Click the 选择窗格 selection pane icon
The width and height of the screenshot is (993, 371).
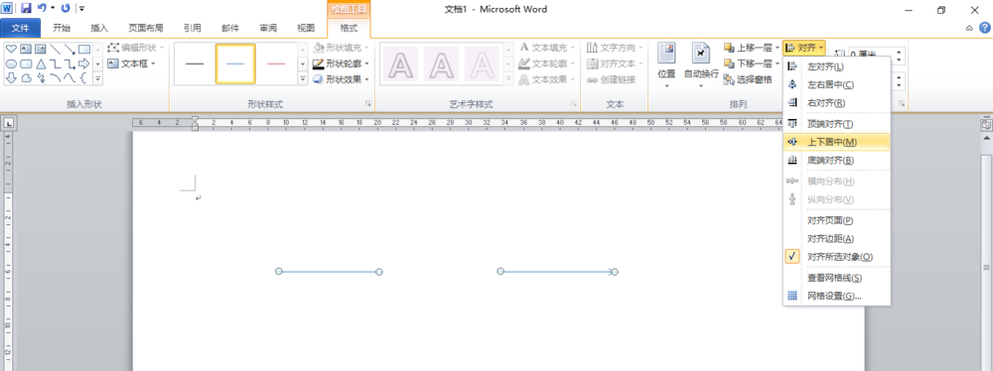coord(729,79)
